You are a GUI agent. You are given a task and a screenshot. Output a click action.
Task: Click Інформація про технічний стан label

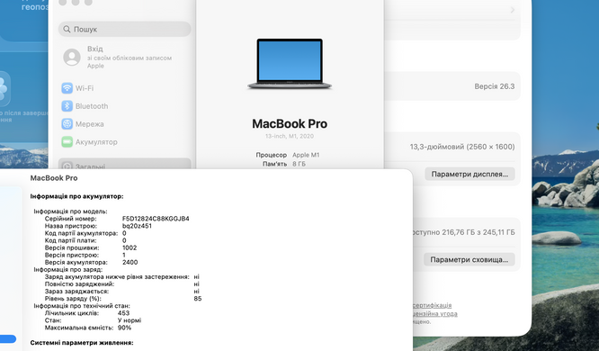point(82,306)
